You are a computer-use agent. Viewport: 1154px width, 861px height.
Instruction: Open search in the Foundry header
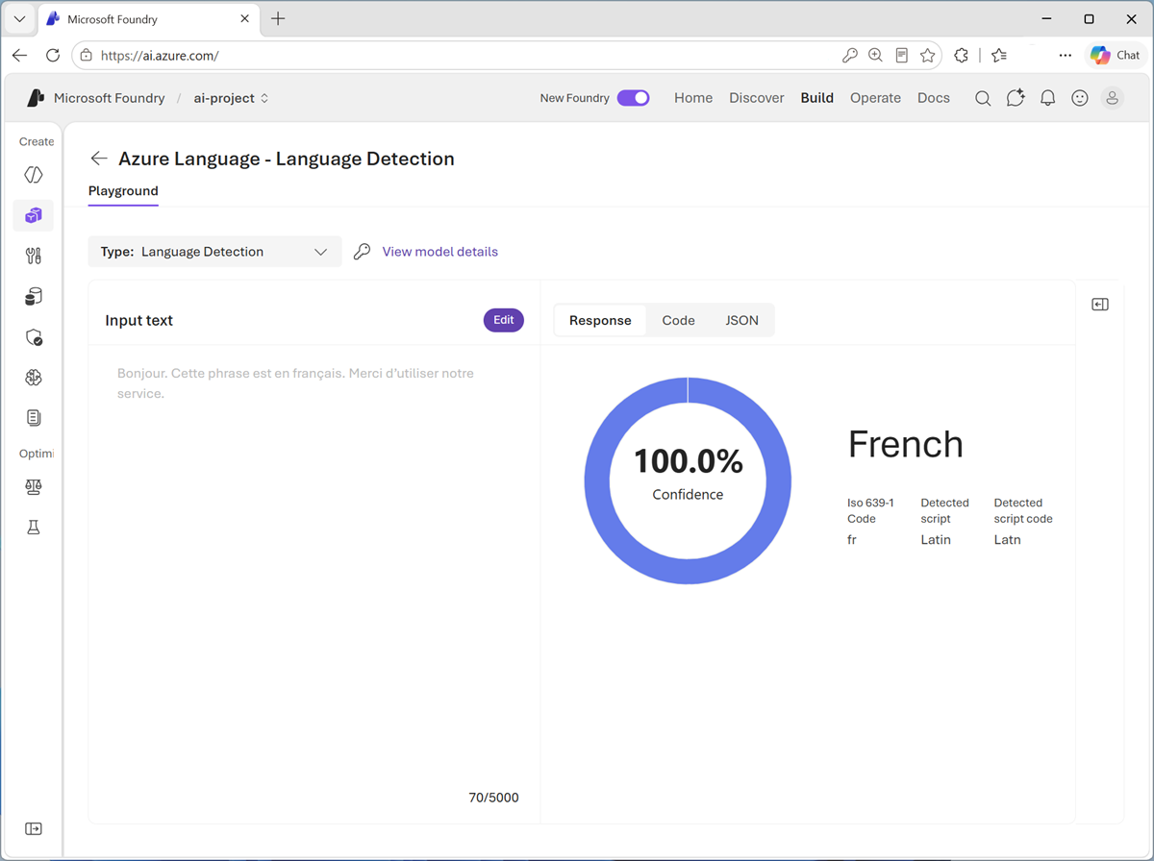click(983, 98)
